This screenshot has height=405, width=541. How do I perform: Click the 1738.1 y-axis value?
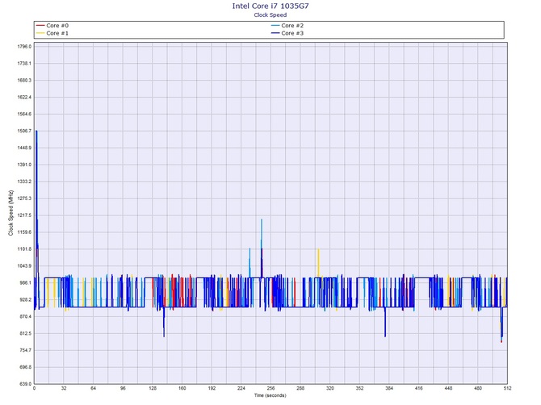click(24, 64)
